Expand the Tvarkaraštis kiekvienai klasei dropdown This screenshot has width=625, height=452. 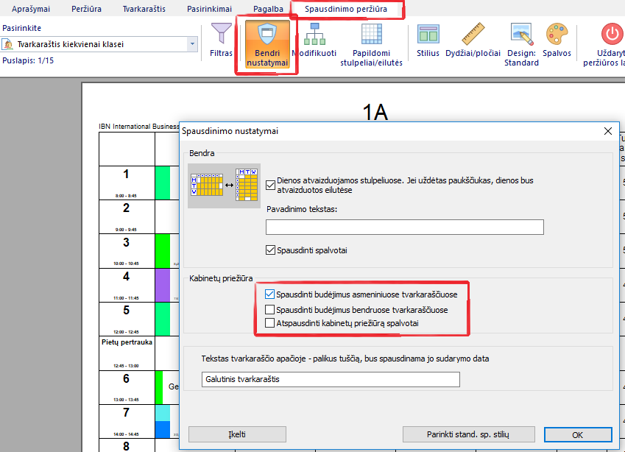(x=193, y=44)
